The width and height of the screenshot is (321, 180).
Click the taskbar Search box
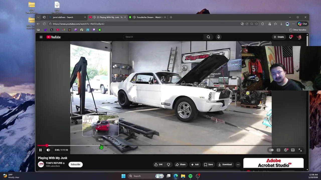[146, 176]
